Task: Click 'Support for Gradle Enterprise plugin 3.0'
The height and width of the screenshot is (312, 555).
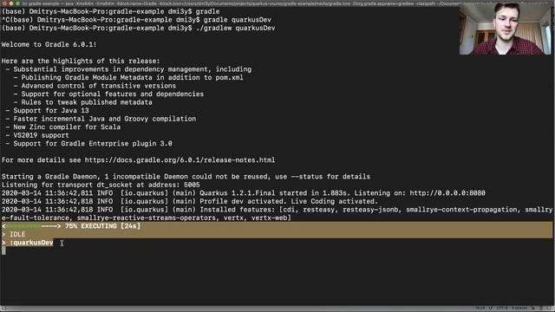Action: tap(88, 144)
